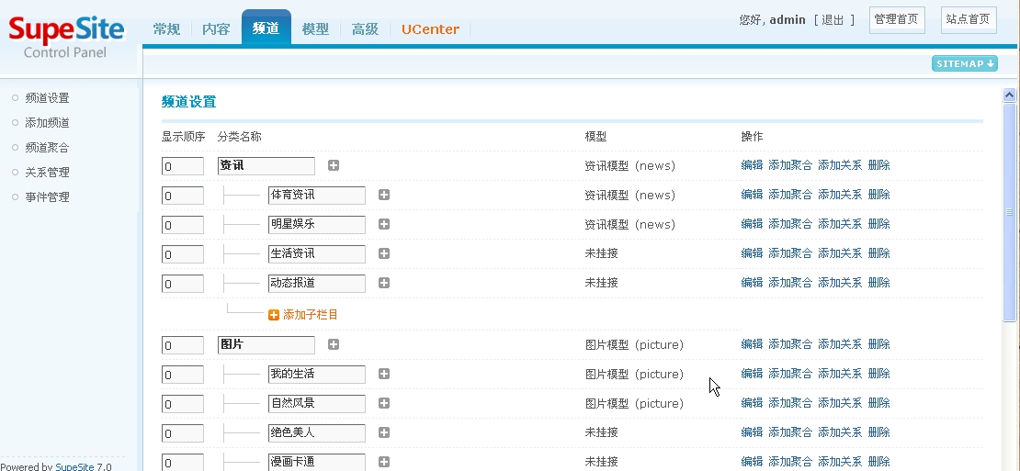Click the 添加子栏目 link text
Screen dimensions: 1020x471
(x=311, y=314)
